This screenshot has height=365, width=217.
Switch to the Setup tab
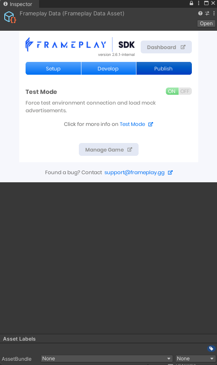click(53, 68)
